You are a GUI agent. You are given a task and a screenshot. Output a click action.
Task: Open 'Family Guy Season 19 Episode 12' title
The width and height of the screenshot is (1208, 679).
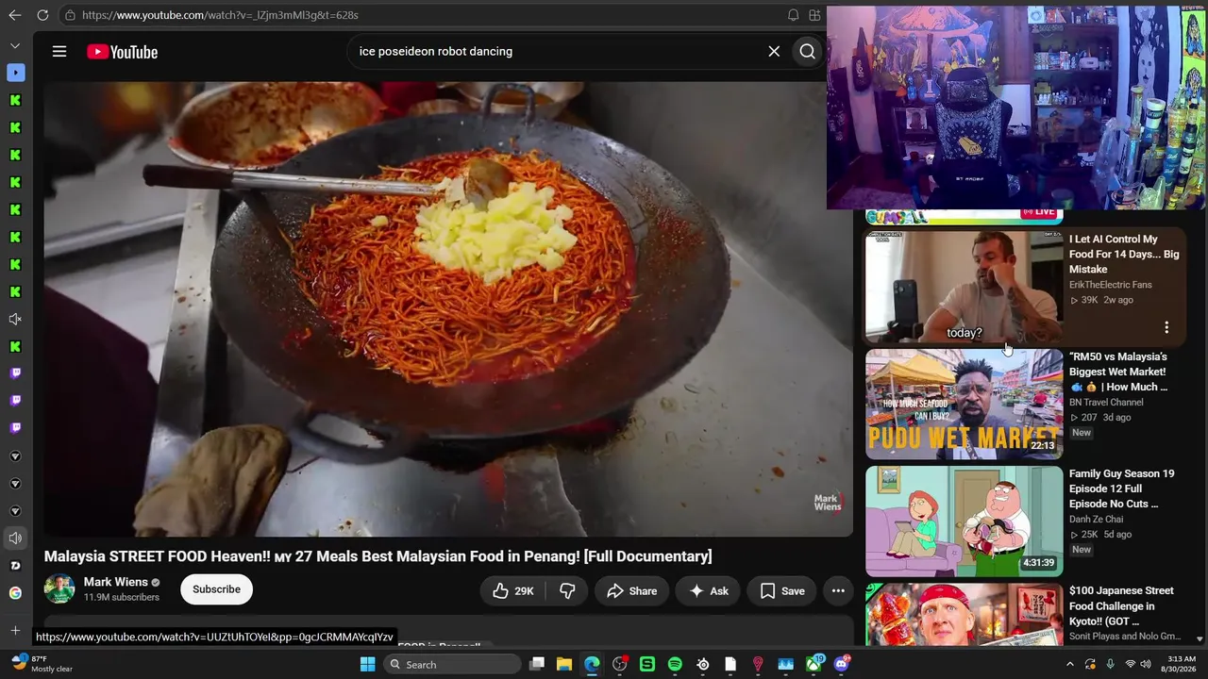click(1122, 489)
